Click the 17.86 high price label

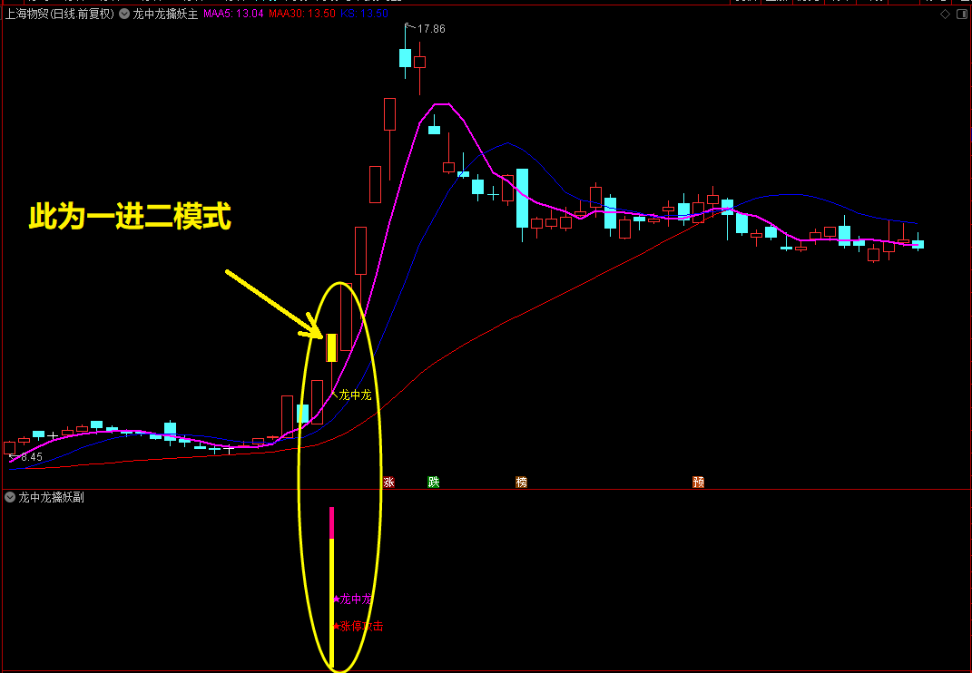pyautogui.click(x=431, y=28)
